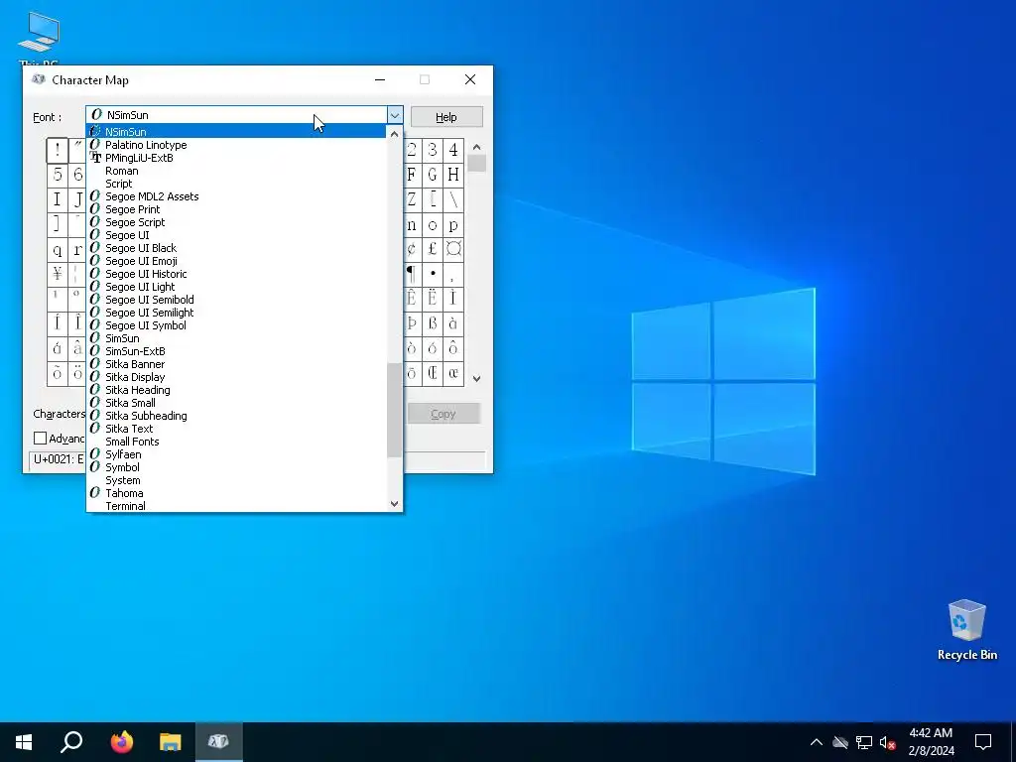The width and height of the screenshot is (1016, 762).
Task: Pick the Symbol font
Action: (x=236, y=467)
